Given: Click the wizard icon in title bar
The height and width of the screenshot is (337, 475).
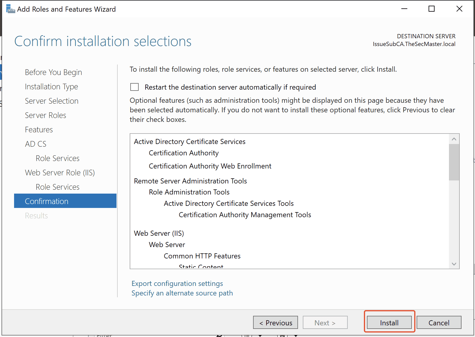Looking at the screenshot, I should 10,9.
